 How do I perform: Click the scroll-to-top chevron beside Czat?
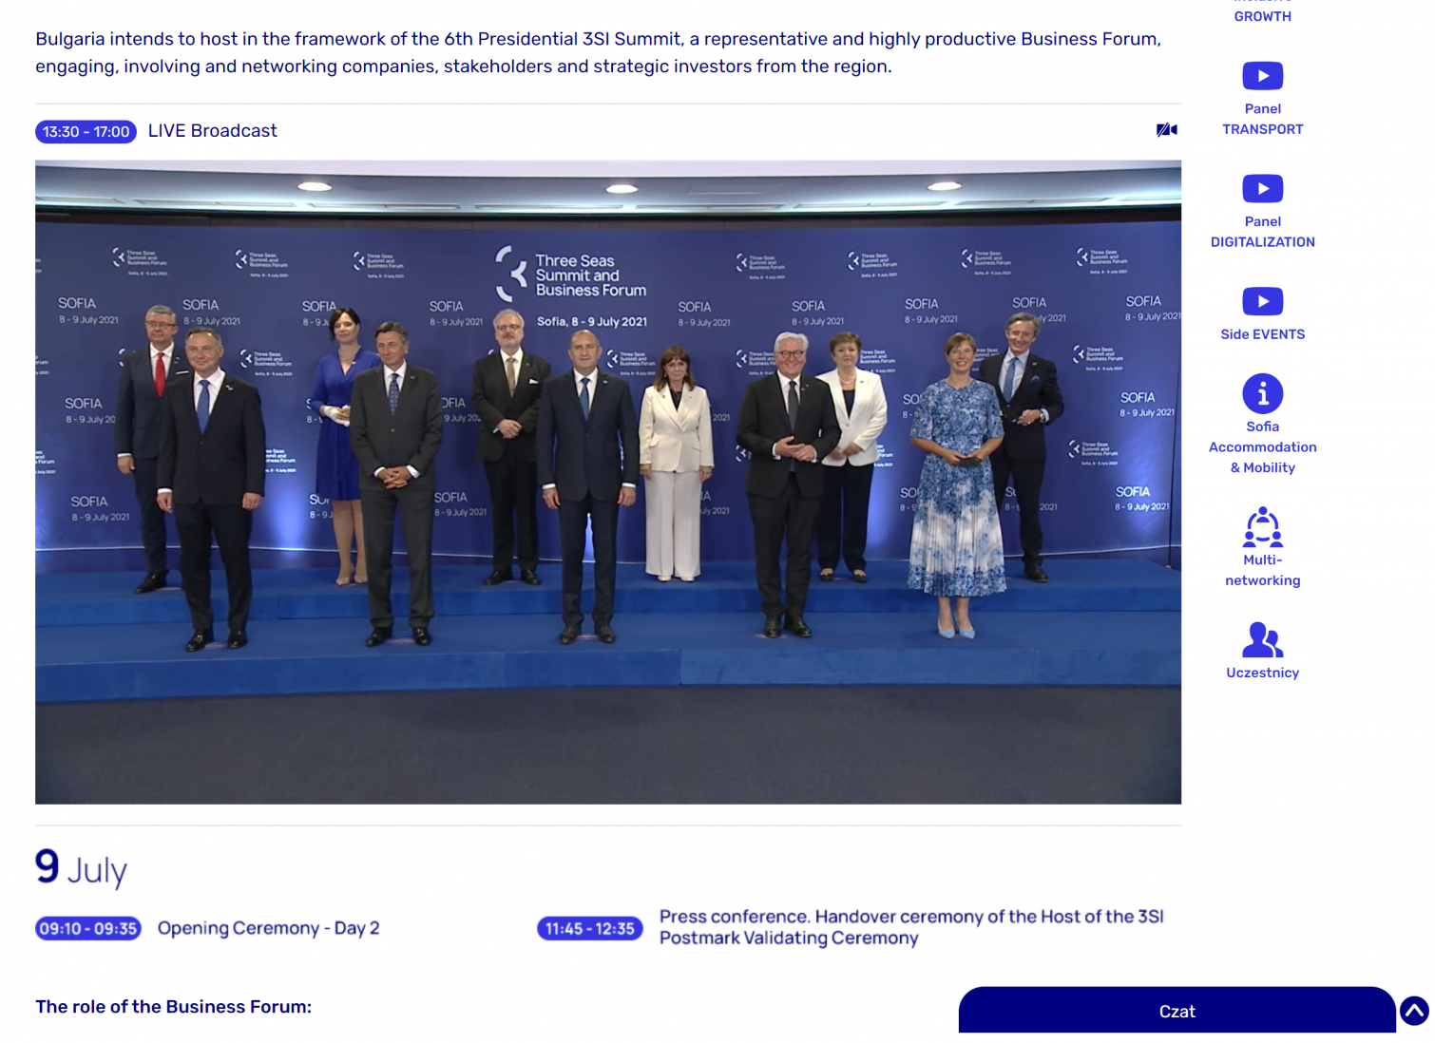1413,1011
